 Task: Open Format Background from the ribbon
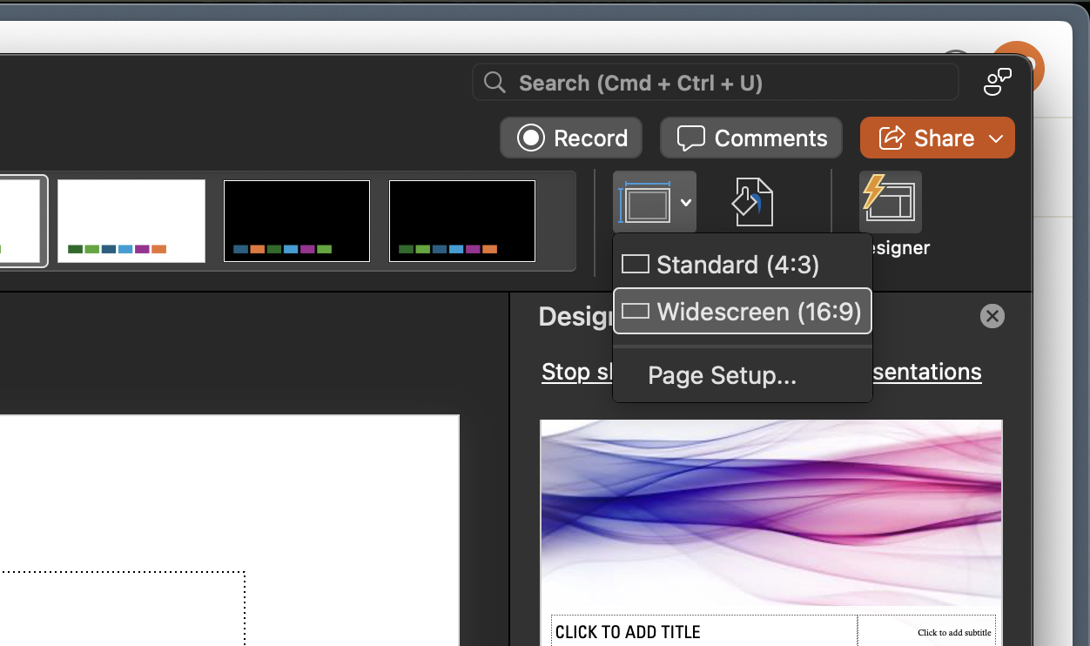click(x=750, y=202)
